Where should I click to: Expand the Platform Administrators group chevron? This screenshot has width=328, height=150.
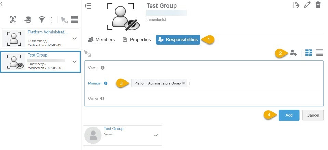(74, 38)
